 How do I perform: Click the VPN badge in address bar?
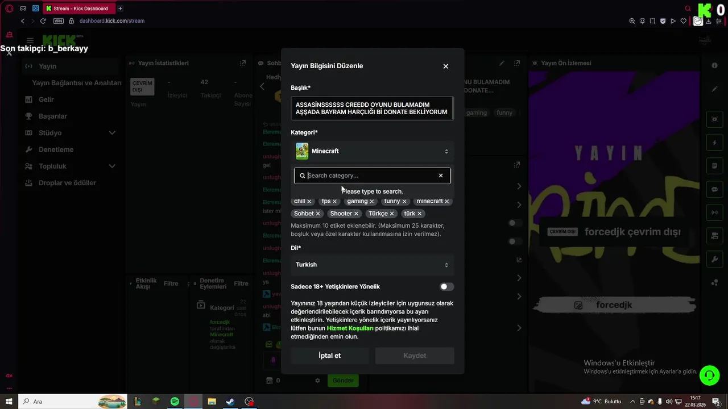(59, 21)
